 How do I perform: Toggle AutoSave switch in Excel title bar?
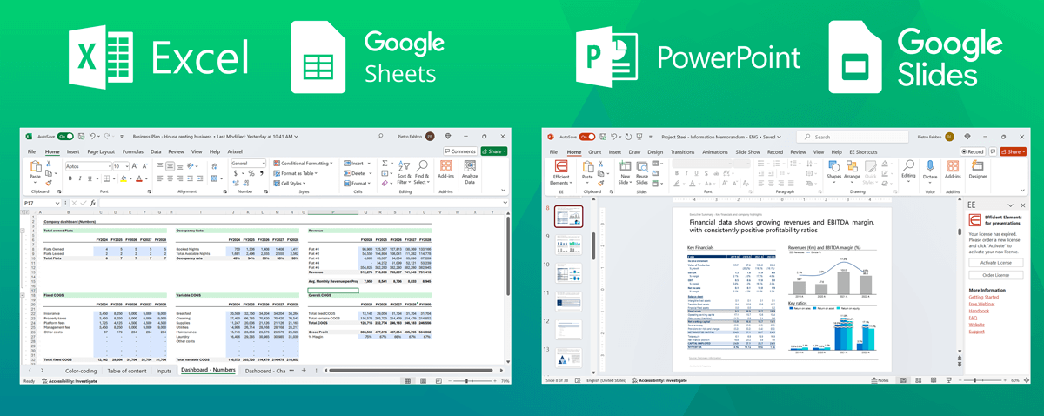pos(65,137)
